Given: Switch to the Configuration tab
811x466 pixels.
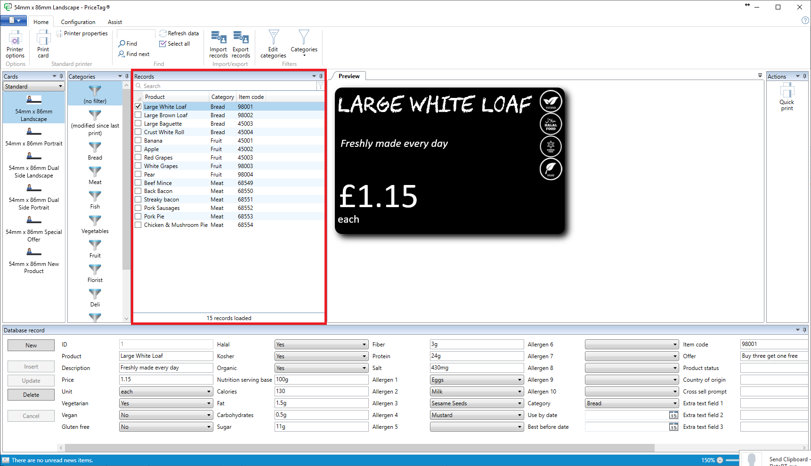Looking at the screenshot, I should point(78,22).
